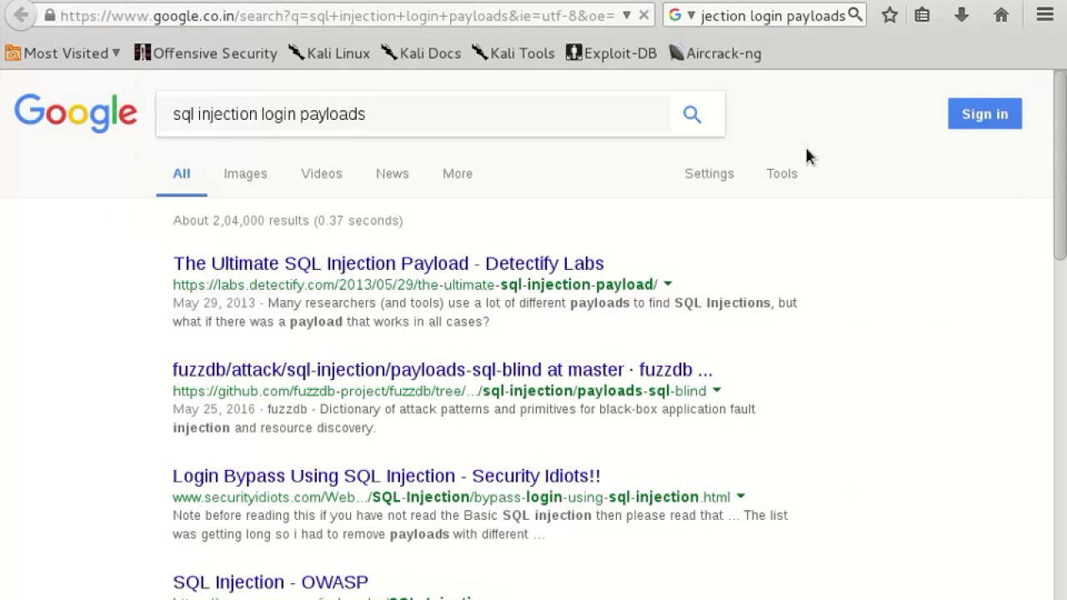Switch to the Images tab
1067x600 pixels.
point(245,173)
